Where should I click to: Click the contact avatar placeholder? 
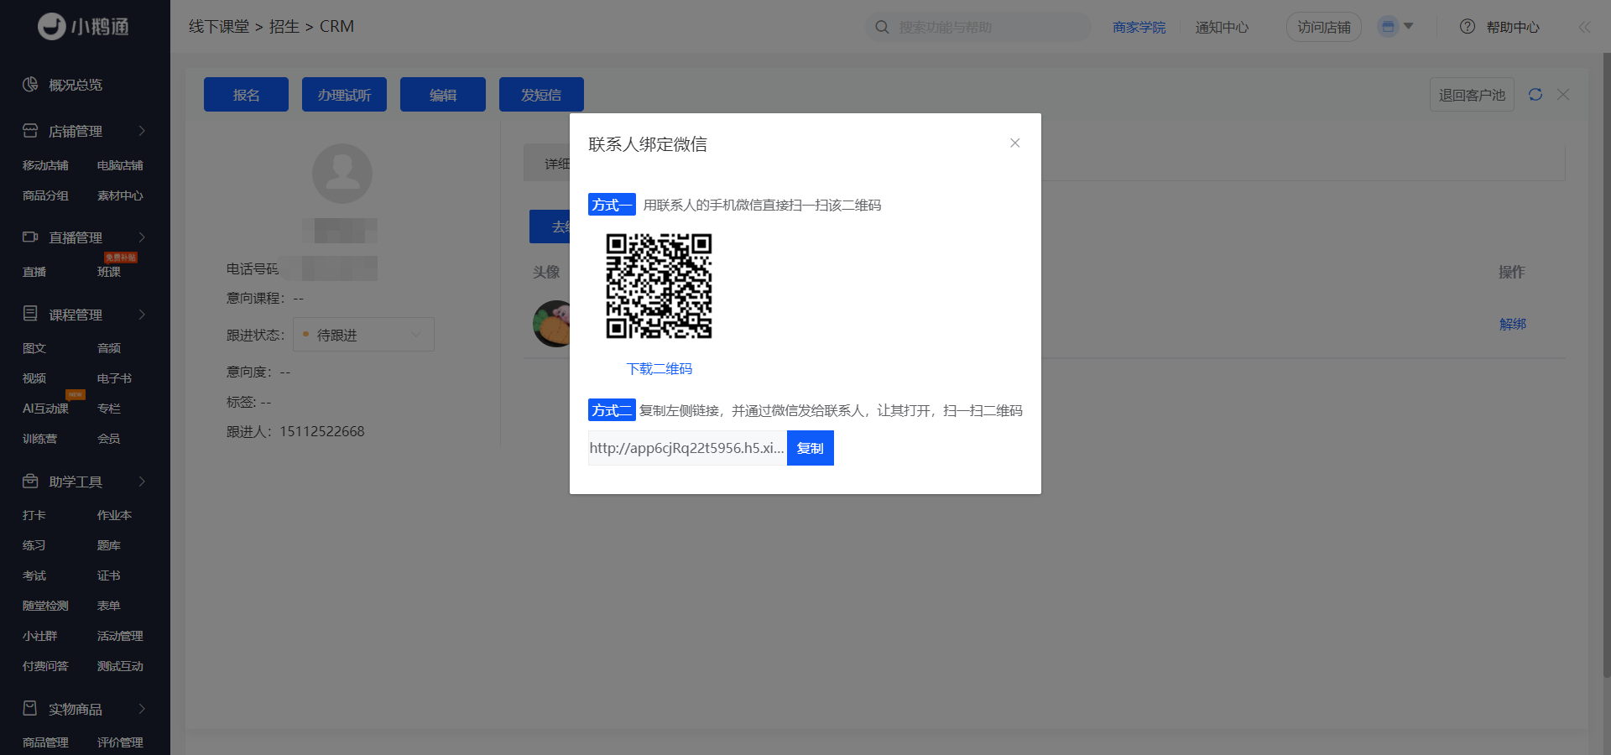point(342,174)
